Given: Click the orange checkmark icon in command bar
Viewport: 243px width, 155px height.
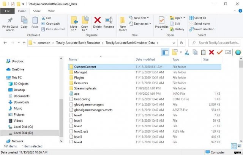Looking at the screenshot, I should [x=219, y=52].
